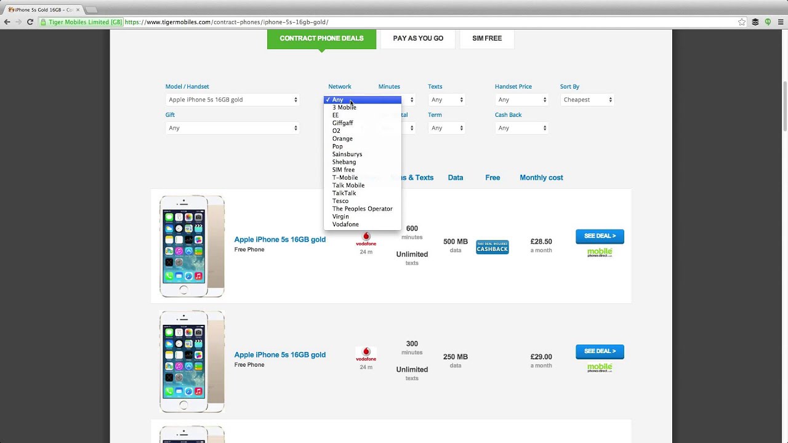Switch to Contract Phone Deals tab

click(x=321, y=38)
